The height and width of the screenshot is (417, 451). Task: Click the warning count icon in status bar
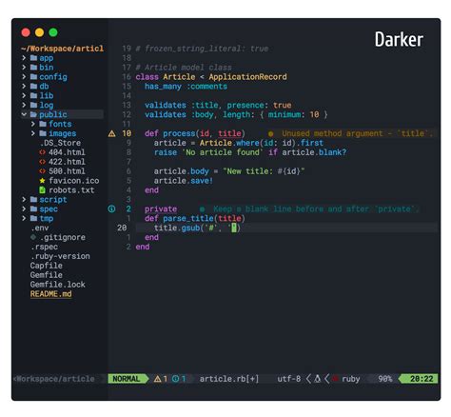[157, 379]
